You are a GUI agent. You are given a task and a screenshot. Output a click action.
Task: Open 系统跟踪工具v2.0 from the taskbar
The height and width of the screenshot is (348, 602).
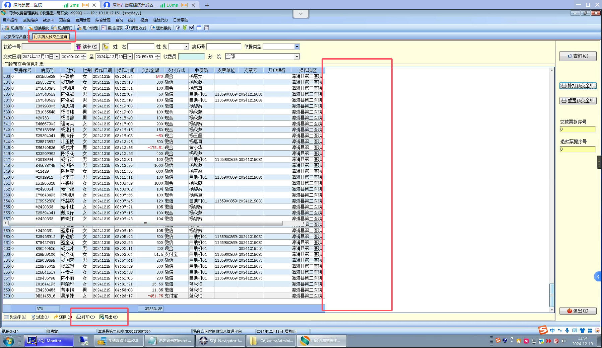point(119,341)
